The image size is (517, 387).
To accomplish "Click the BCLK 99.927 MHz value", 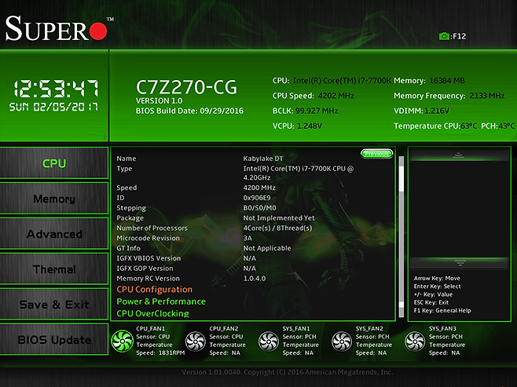I will 317,111.
